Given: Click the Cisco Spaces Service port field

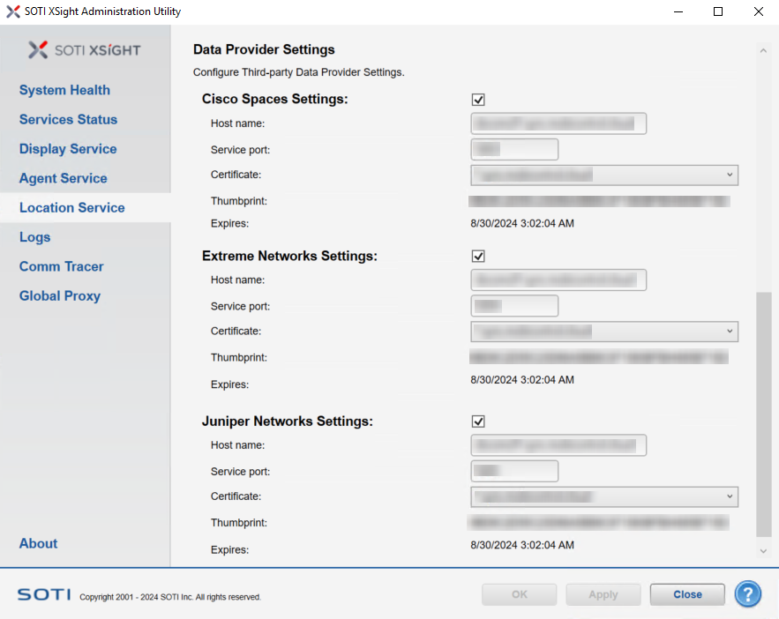Looking at the screenshot, I should (514, 149).
